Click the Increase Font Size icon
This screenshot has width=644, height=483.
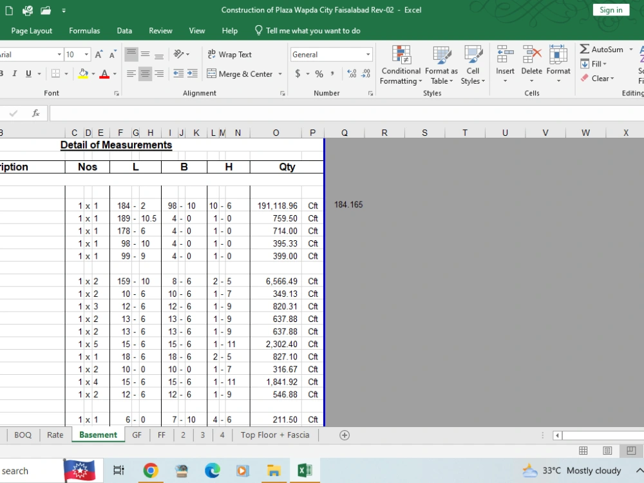pos(99,55)
